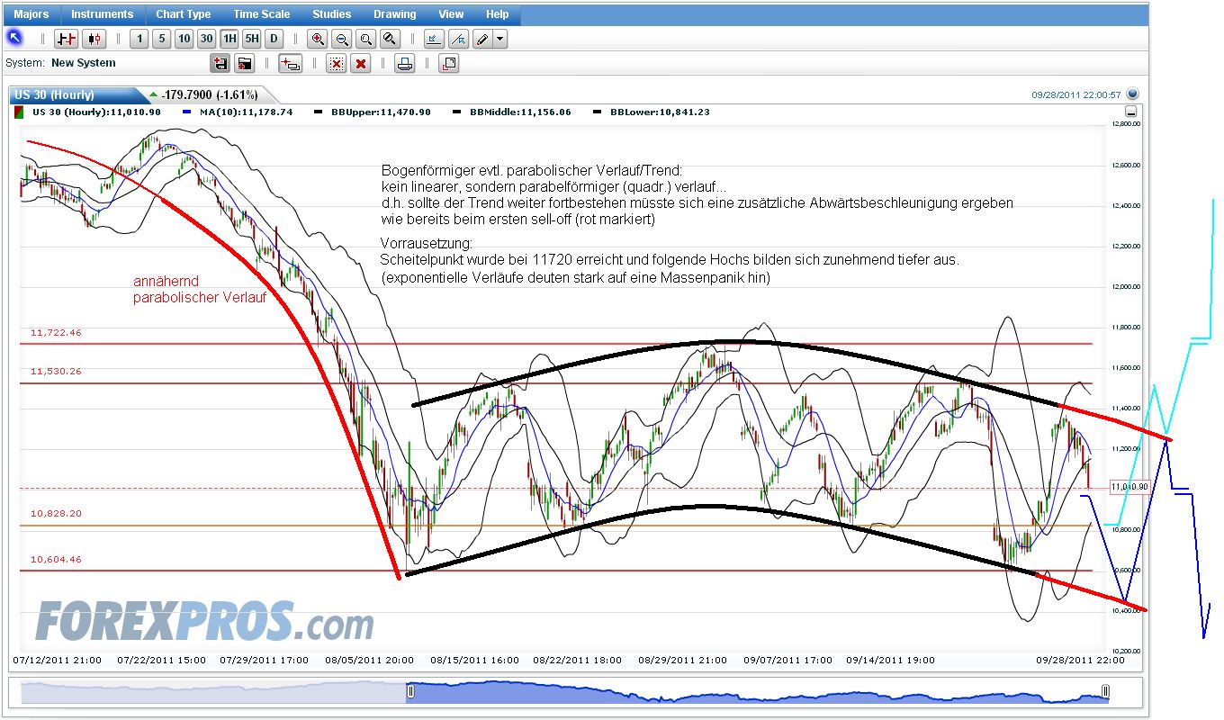Viewport: 1224px width, 720px height.
Task: Open the pencil tool dropdown arrow
Action: (x=499, y=39)
